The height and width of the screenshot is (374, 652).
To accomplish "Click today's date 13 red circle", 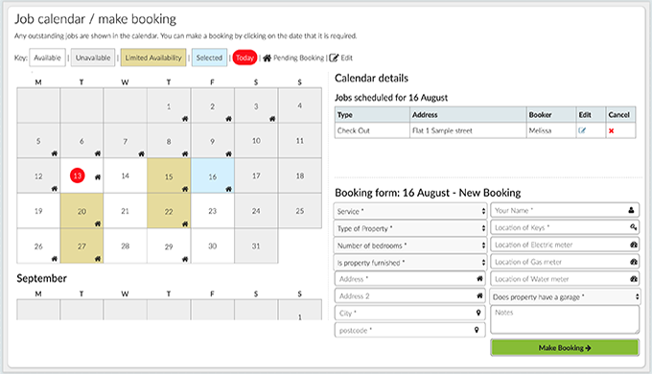I will point(78,175).
